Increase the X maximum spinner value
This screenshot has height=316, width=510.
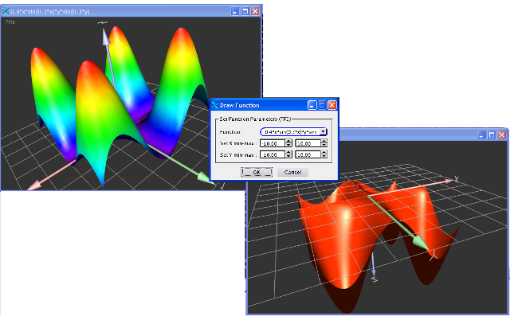click(x=324, y=141)
